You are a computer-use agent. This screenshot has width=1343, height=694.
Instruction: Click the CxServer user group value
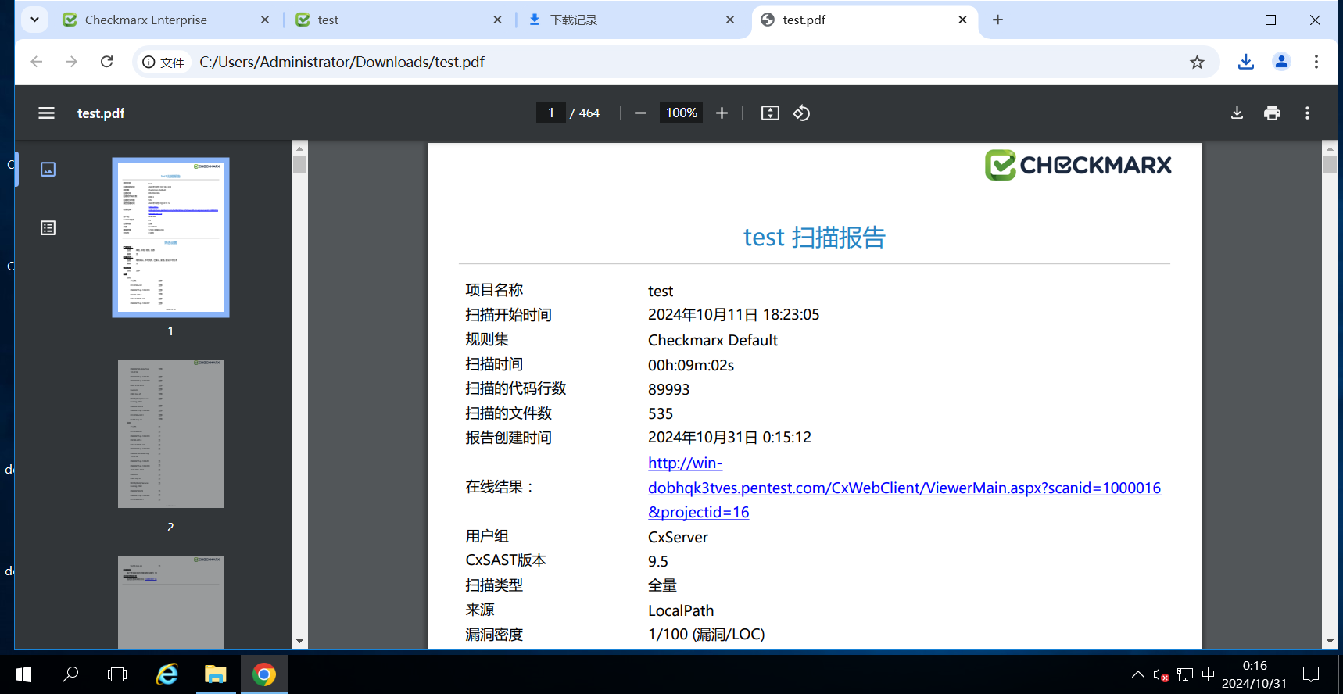pyautogui.click(x=678, y=537)
